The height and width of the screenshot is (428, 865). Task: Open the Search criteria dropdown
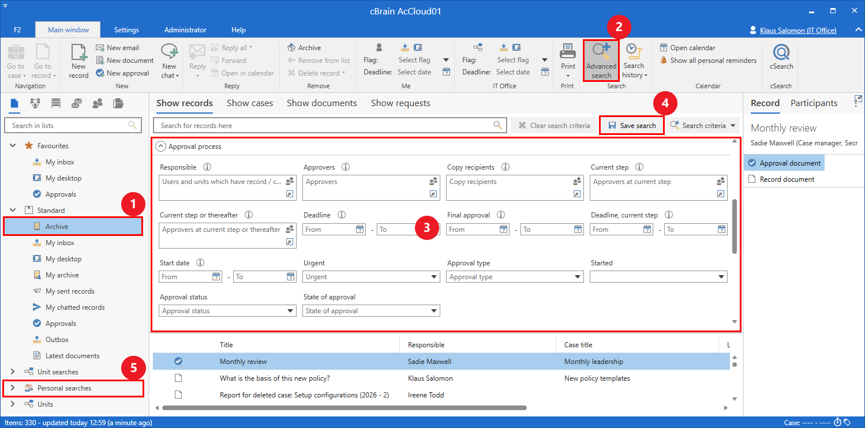pyautogui.click(x=703, y=125)
